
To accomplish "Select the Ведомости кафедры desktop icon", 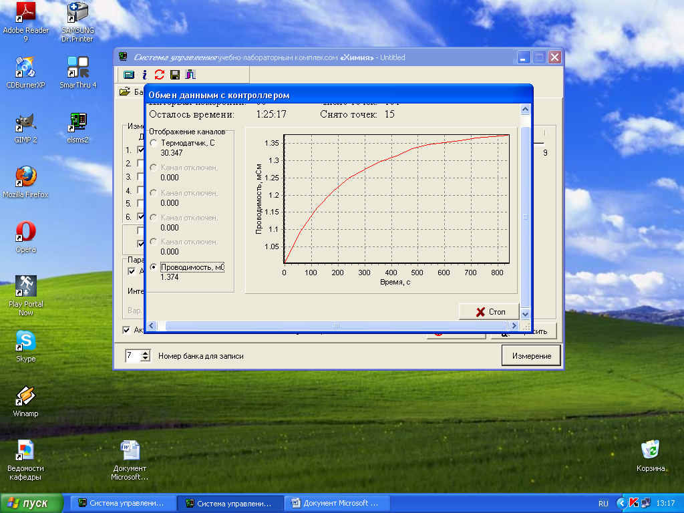I will pos(25,460).
